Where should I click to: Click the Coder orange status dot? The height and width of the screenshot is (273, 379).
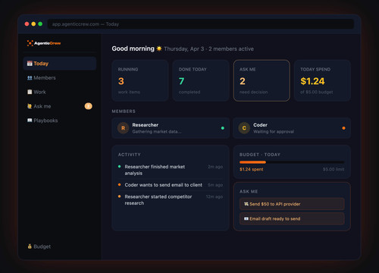point(343,128)
